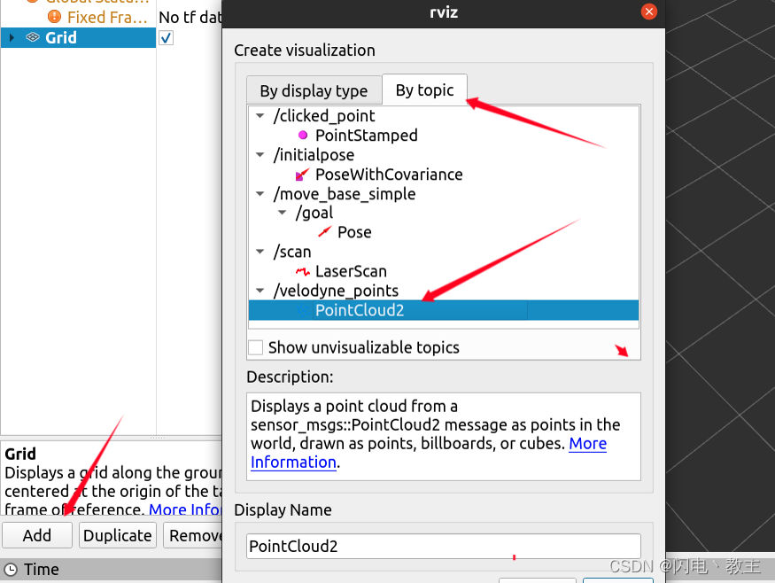Collapse the /initialpose topic
Image resolution: width=775 pixels, height=583 pixels.
260,155
